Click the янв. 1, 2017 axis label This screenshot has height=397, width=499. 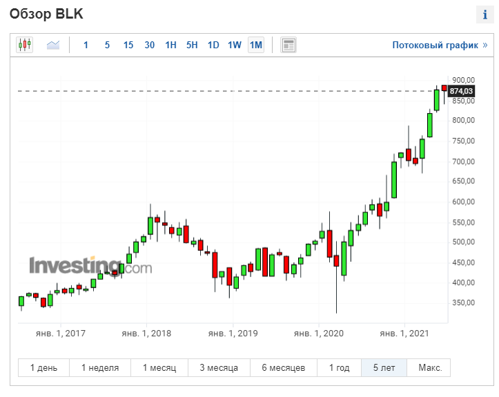pyautogui.click(x=61, y=334)
